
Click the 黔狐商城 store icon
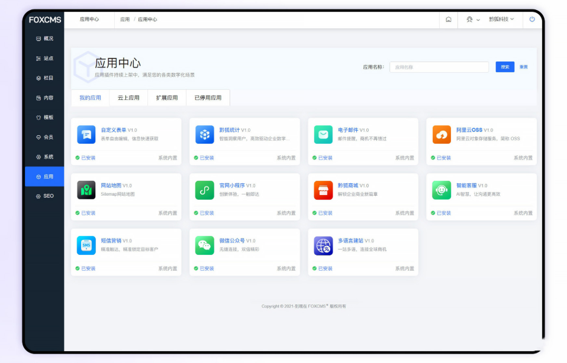323,190
